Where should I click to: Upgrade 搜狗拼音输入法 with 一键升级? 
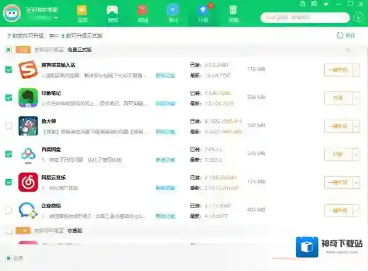tap(338, 70)
